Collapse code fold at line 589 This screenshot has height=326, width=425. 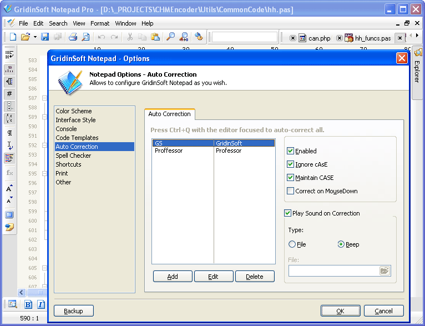coord(45,117)
